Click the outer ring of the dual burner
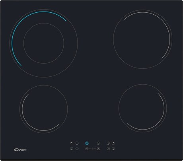The height and width of the screenshot is (161, 183). 44,77
